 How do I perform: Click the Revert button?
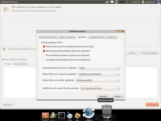103,96
